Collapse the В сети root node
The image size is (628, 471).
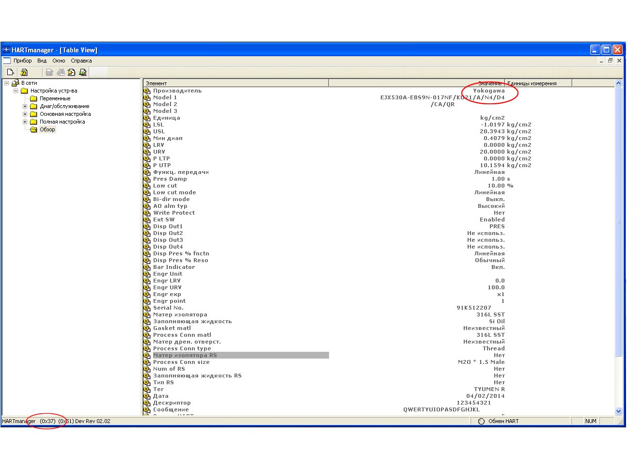[x=7, y=83]
